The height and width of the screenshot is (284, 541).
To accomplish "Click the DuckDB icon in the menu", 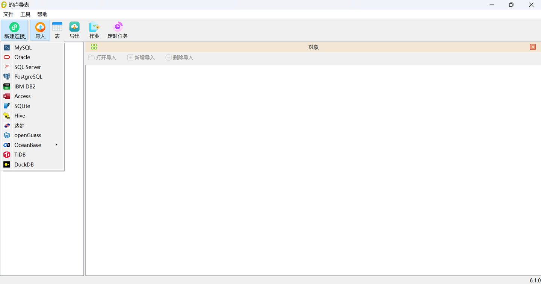I will click(7, 164).
